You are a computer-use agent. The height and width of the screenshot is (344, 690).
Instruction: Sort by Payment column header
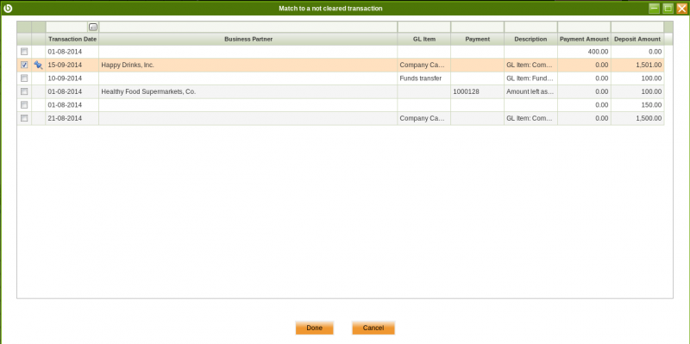pos(478,39)
